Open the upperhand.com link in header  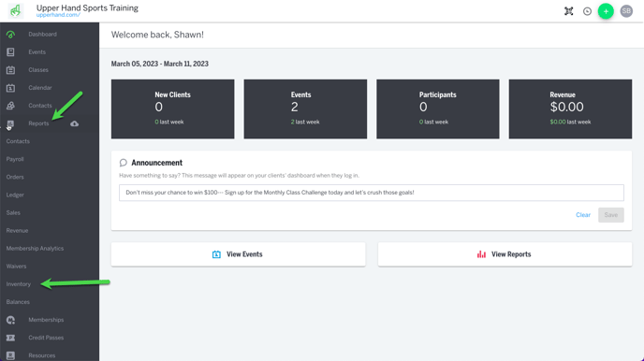pyautogui.click(x=58, y=15)
